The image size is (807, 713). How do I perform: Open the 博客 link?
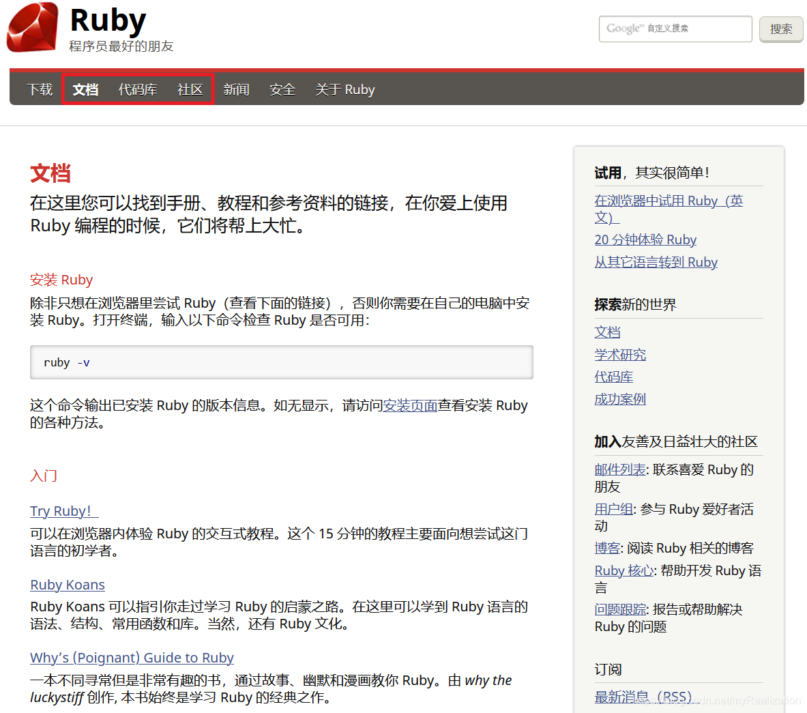[x=607, y=548]
